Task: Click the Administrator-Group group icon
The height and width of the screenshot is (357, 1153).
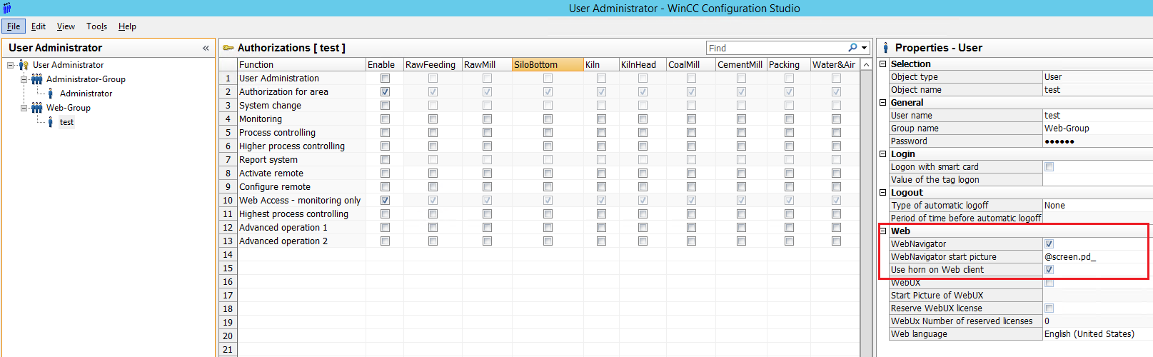Action: [36, 79]
